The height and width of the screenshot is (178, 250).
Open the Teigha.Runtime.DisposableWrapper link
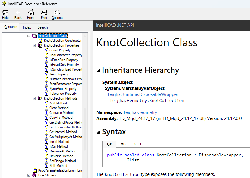(143, 94)
